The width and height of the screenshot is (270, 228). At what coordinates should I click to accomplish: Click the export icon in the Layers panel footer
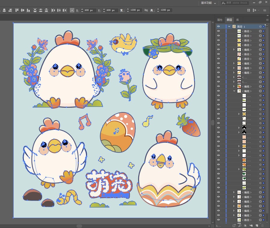coord(234,226)
